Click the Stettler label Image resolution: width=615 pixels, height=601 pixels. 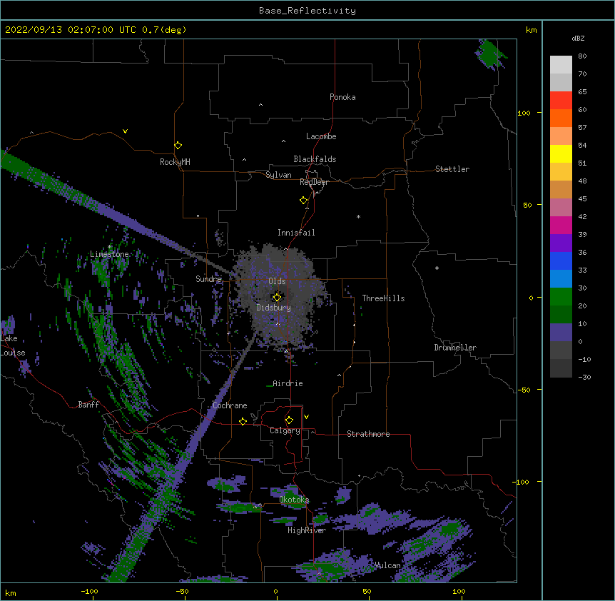pos(452,169)
